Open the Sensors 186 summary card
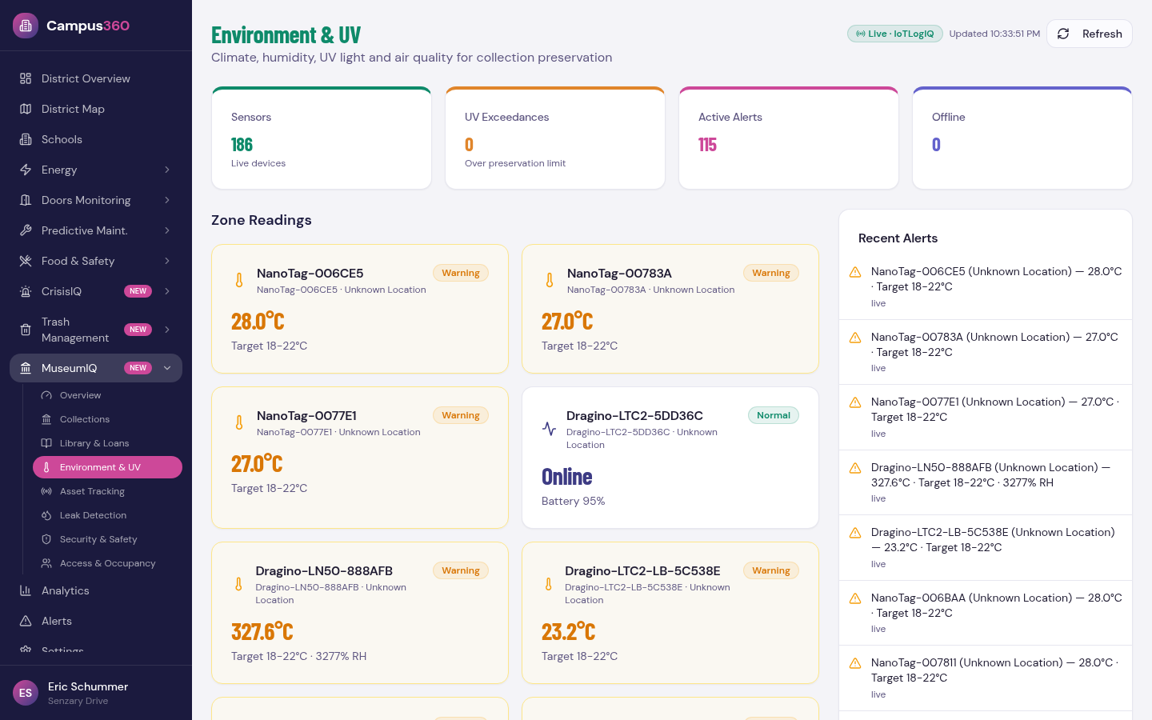The width and height of the screenshot is (1152, 720). pos(322,138)
